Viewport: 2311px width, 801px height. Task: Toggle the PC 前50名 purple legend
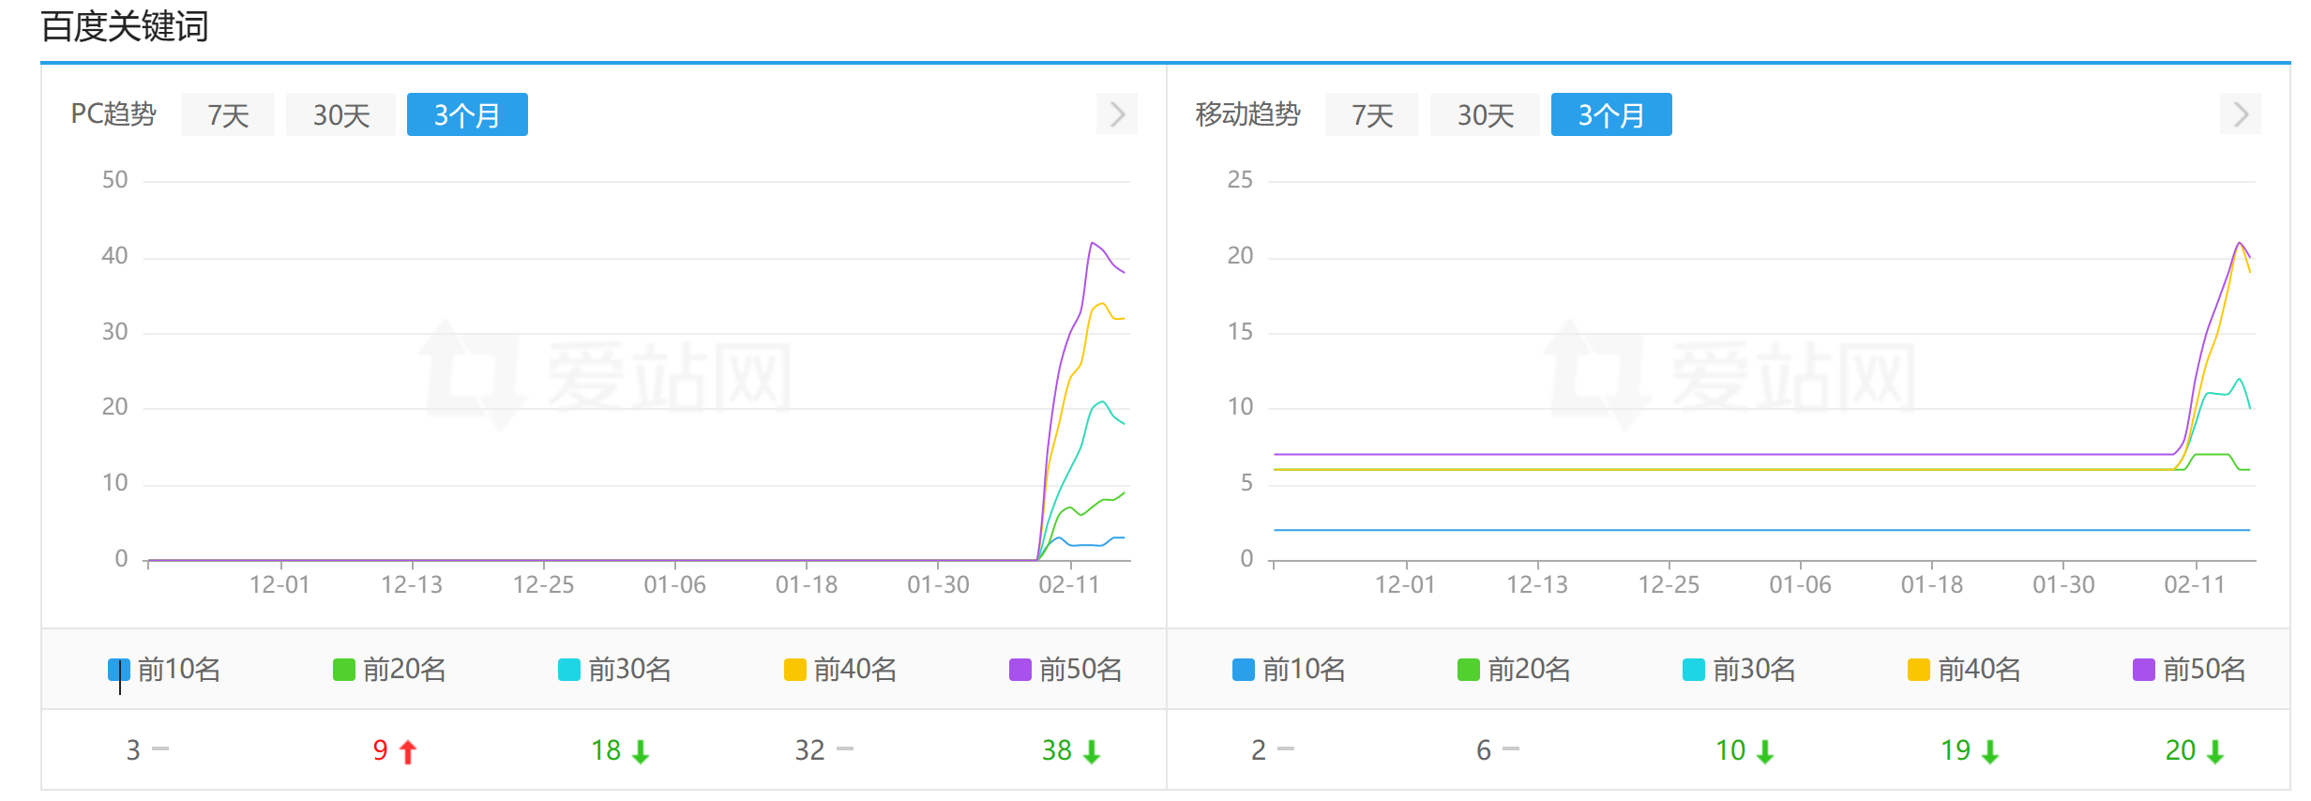point(1065,670)
